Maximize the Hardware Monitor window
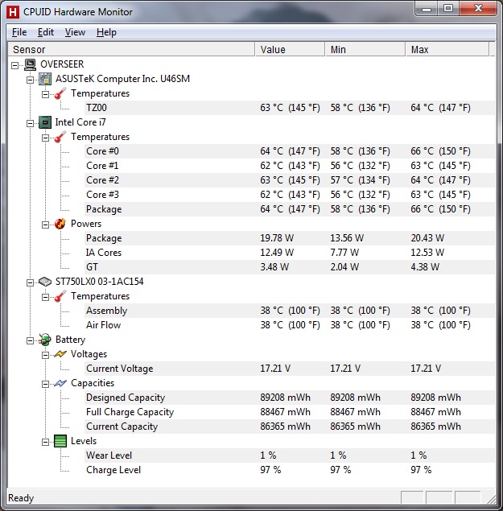The width and height of the screenshot is (503, 511). (x=448, y=9)
